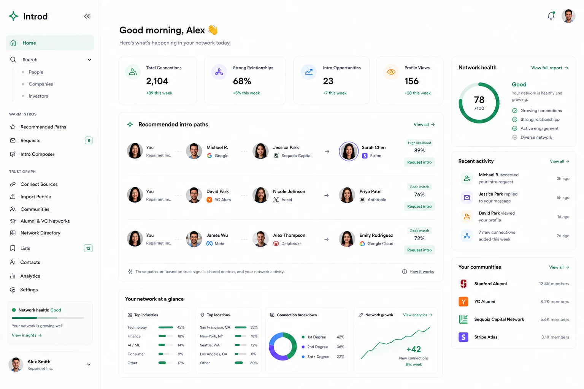Expand the Search section chevron
The height and width of the screenshot is (389, 584).
tap(89, 60)
